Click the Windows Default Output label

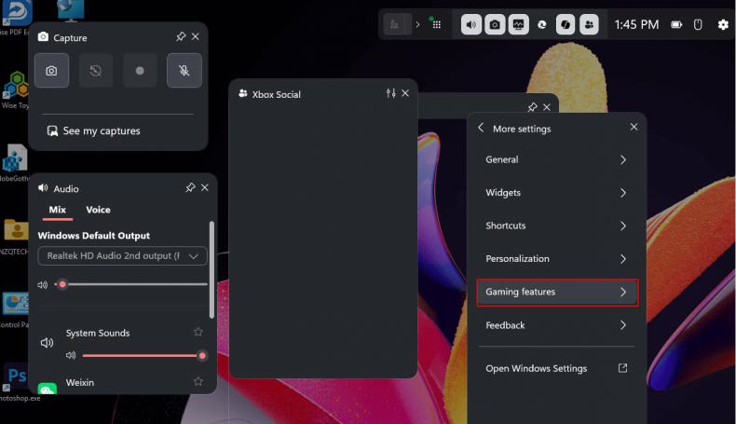coord(94,236)
